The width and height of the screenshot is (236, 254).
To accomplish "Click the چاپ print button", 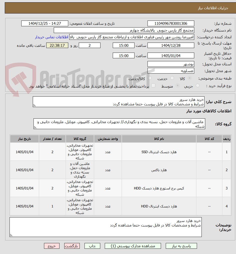I will pos(92,246).
